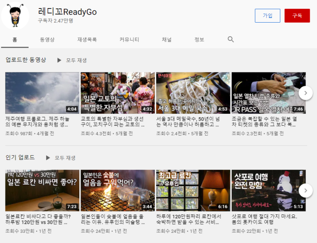
Task: Click the text 조회수 2.3천회 • 5개월 전
Action: (258, 133)
